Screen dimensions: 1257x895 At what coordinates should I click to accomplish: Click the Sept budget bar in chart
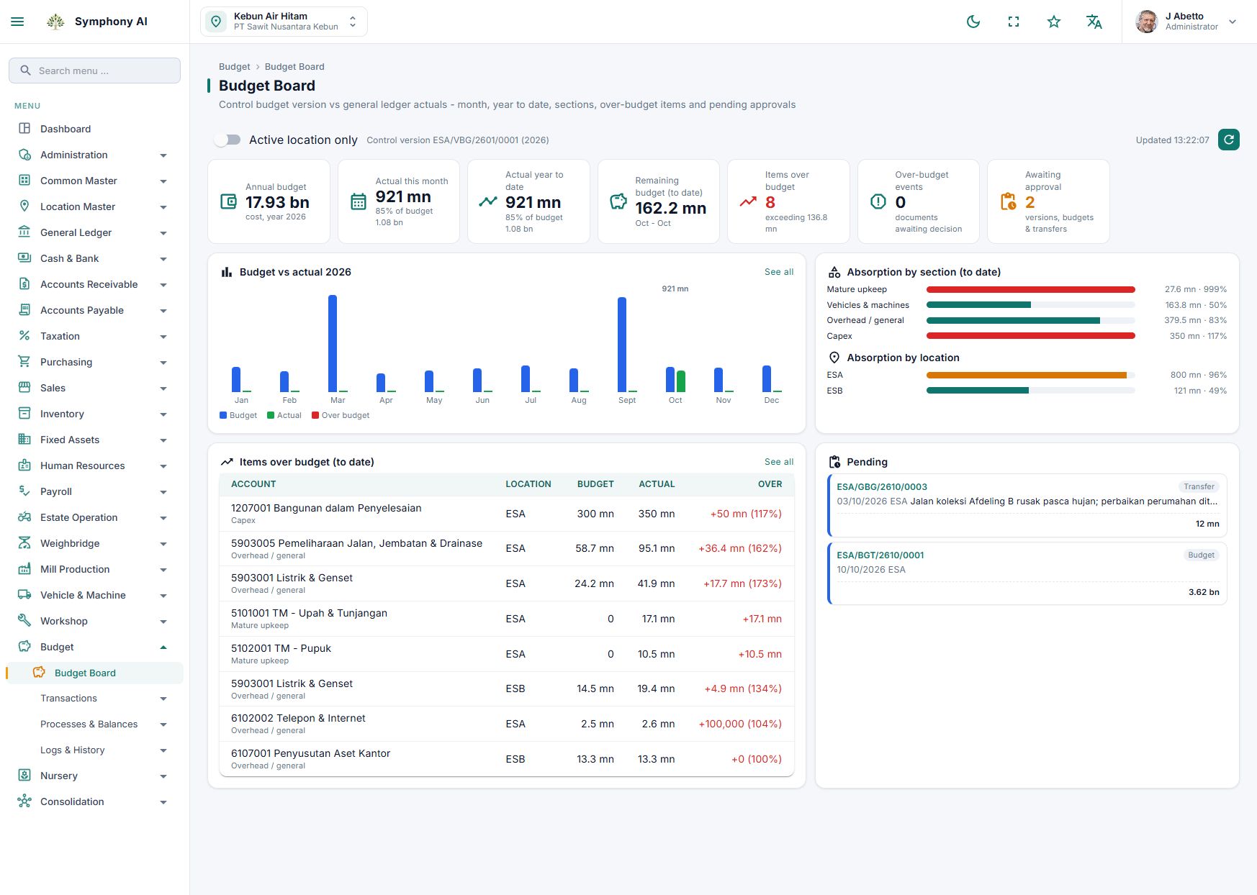point(622,345)
